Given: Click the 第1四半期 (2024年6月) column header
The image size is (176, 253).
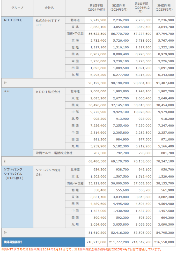Looking at the screenshot, I should click(x=96, y=8).
